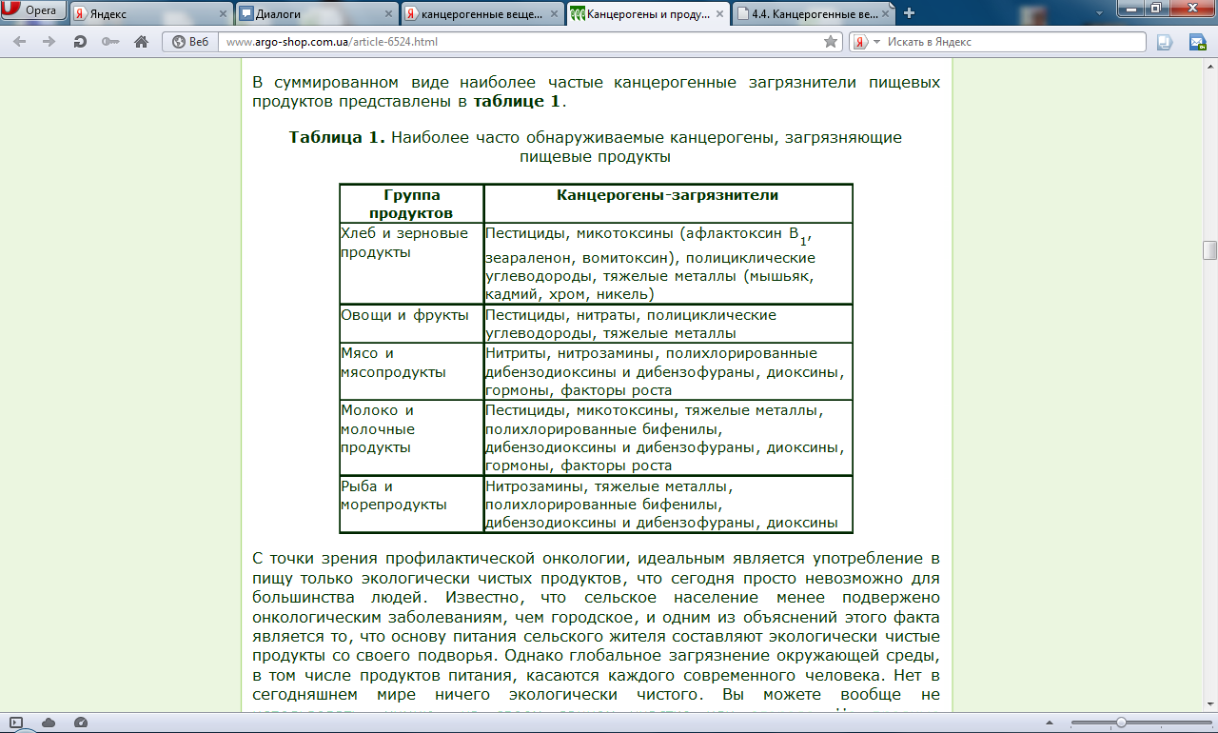The height and width of the screenshot is (733, 1218).
Task: Click cell starting Пестициды, нитраты
Action: [668, 324]
